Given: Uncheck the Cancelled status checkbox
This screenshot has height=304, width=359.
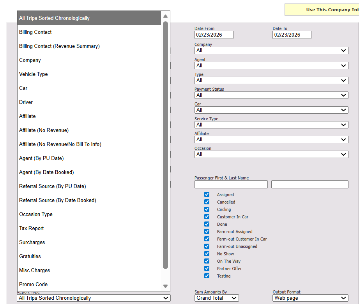Looking at the screenshot, I should click(207, 202).
